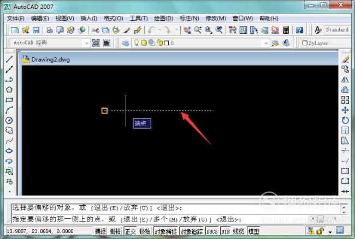Toggle 对象捕捉 object snap
Image resolution: width=355 pixels, height=239 pixels.
(165, 231)
